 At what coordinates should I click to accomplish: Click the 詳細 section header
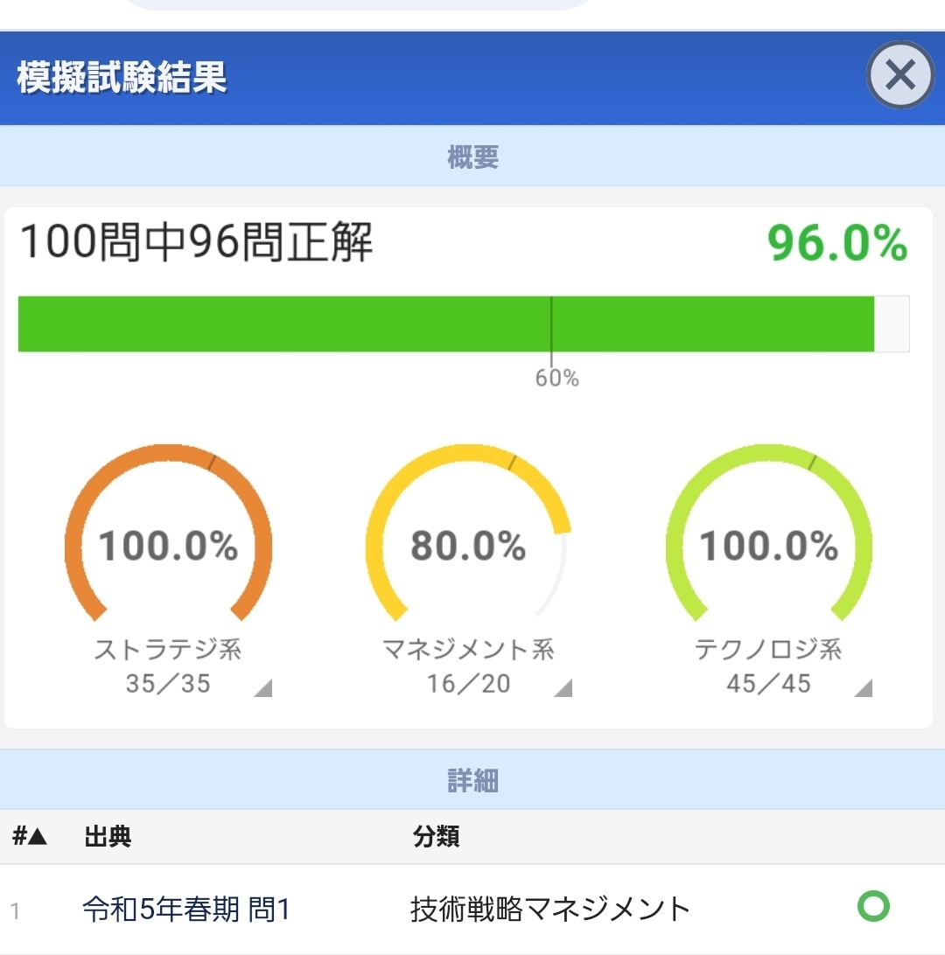tap(472, 780)
